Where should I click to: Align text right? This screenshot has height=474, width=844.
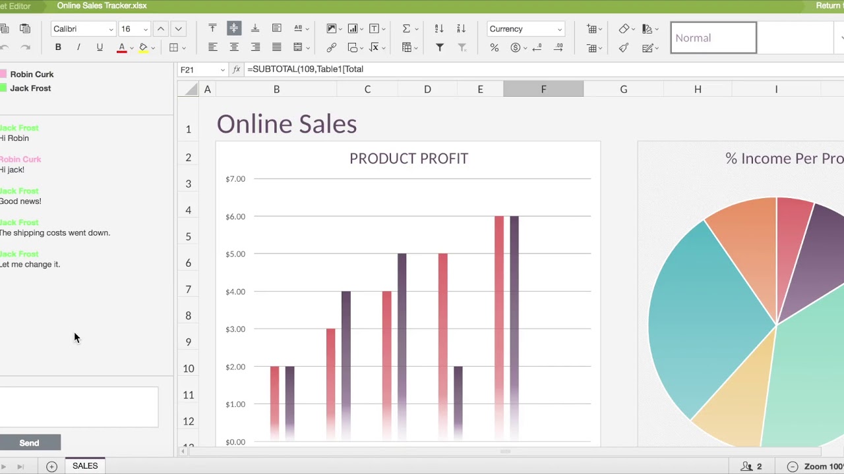pyautogui.click(x=255, y=47)
